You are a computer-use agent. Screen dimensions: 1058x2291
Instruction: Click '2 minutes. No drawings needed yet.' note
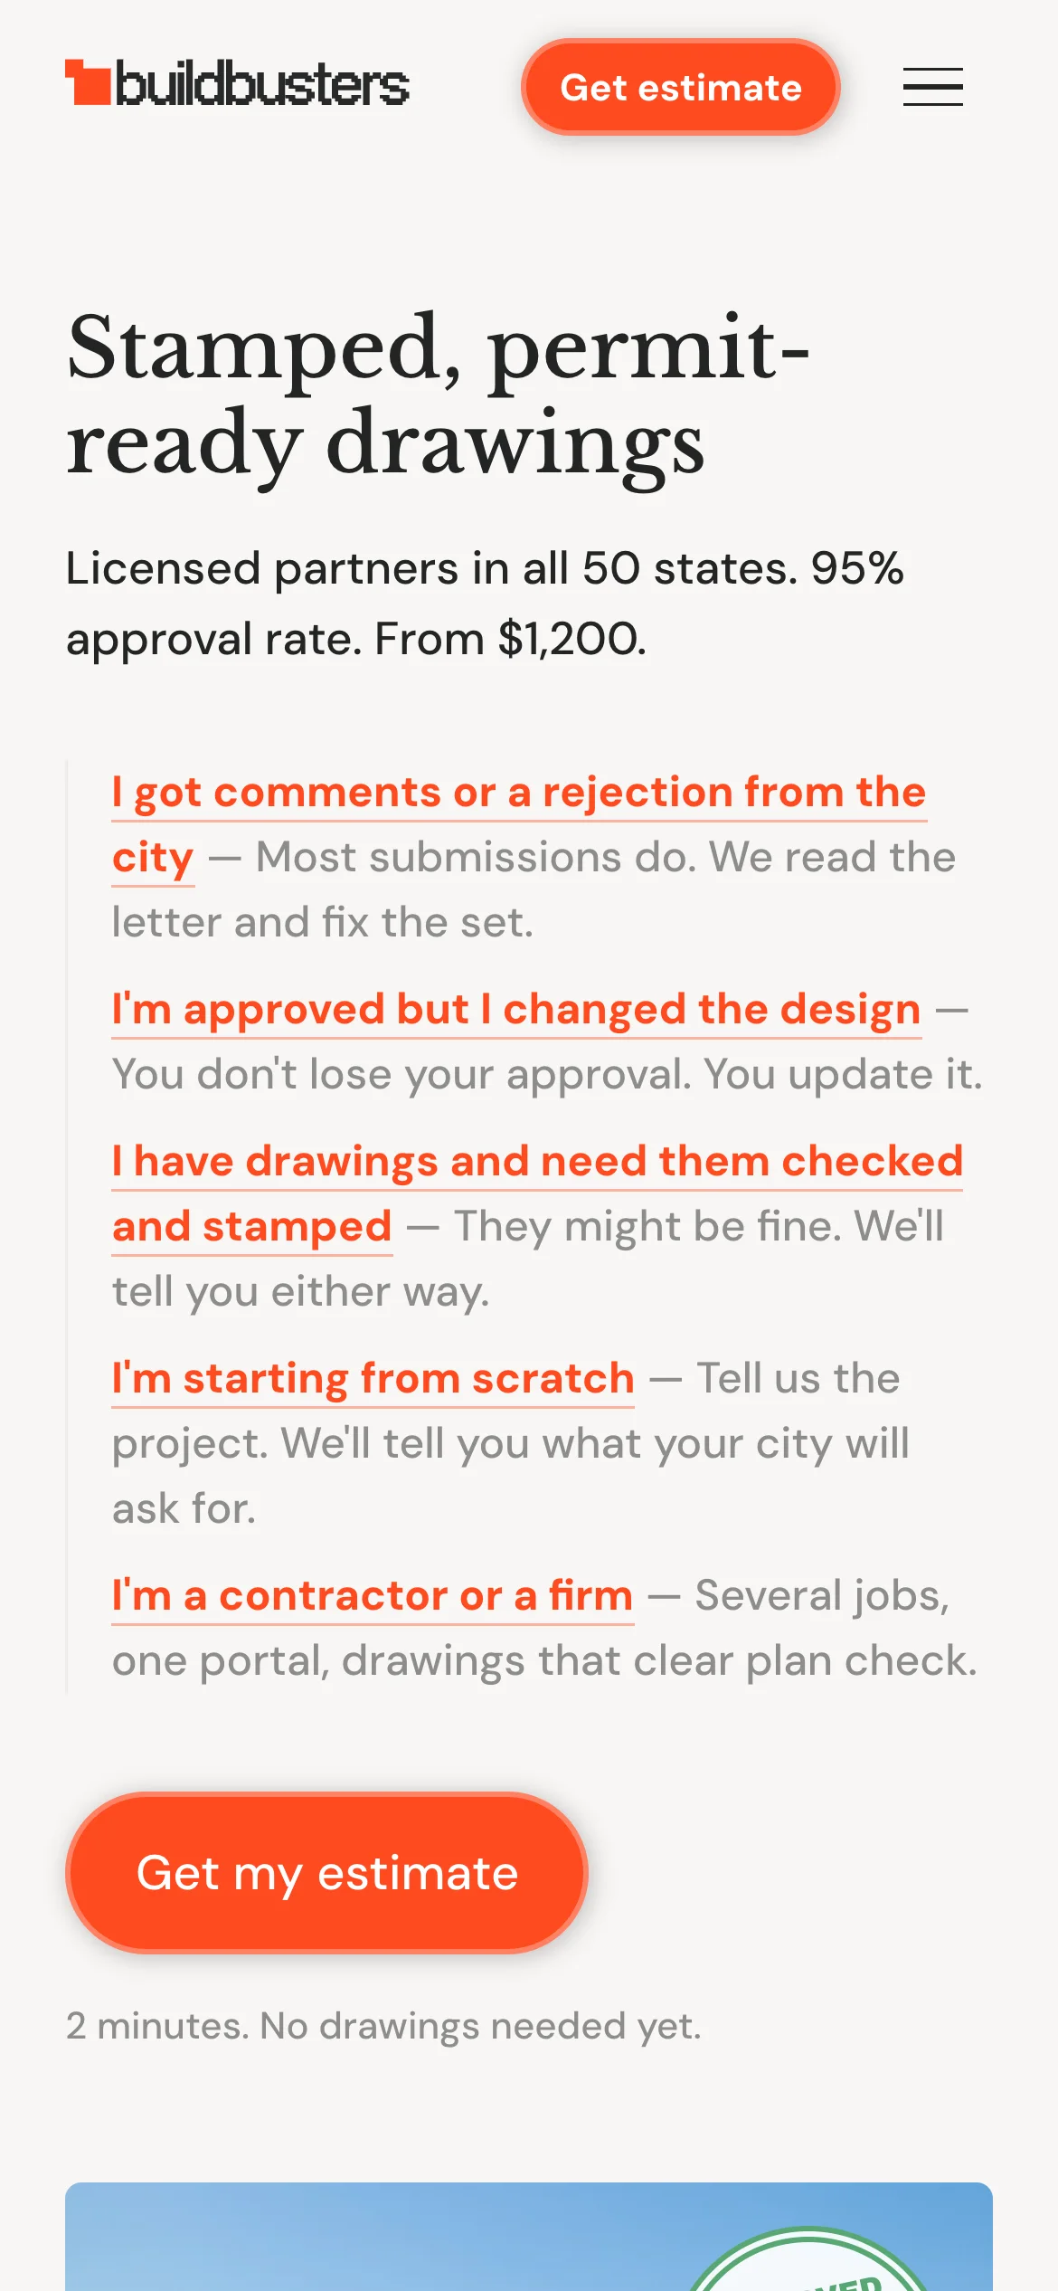click(383, 2026)
